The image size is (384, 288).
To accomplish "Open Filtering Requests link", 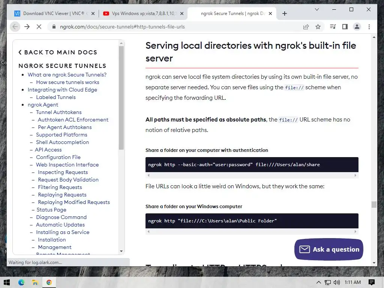I will coord(60,187).
